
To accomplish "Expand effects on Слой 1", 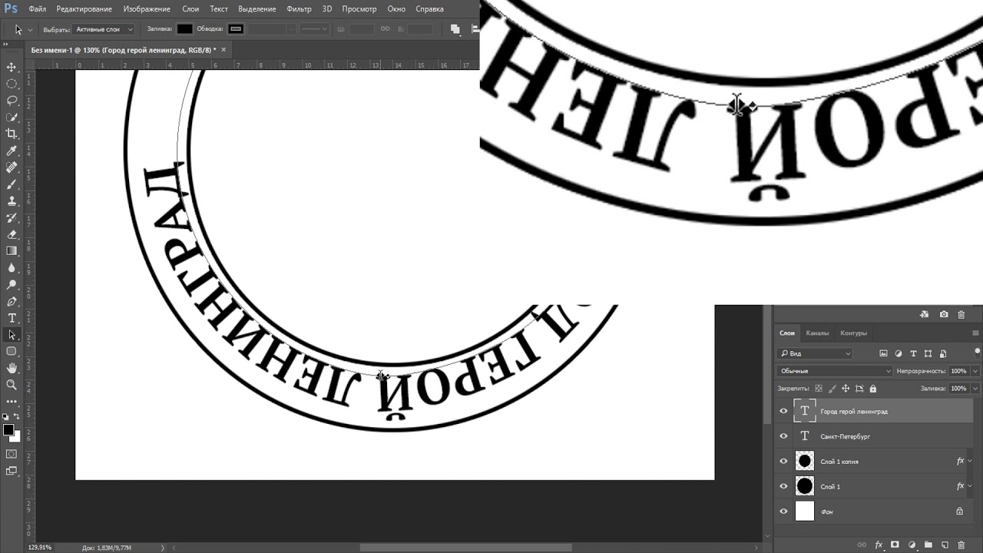I will pyautogui.click(x=969, y=486).
